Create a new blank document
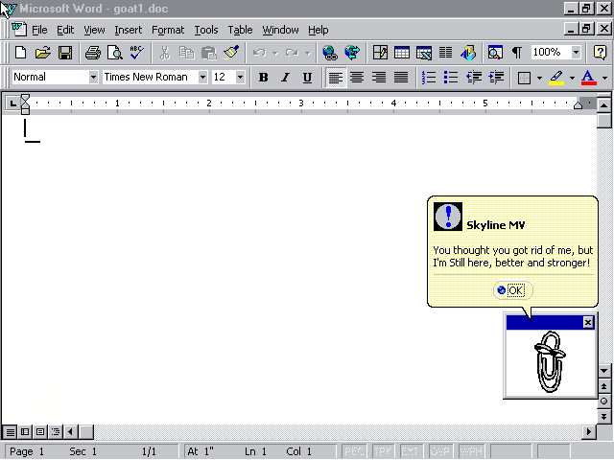Image resolution: width=614 pixels, height=460 pixels. (20, 53)
